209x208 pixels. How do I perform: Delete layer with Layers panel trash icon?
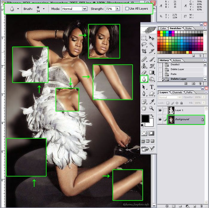click(x=202, y=206)
